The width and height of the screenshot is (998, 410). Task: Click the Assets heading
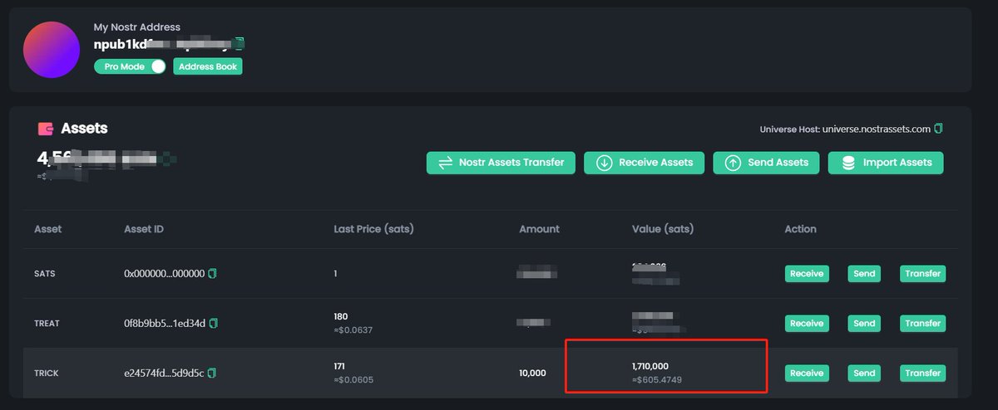pyautogui.click(x=84, y=129)
